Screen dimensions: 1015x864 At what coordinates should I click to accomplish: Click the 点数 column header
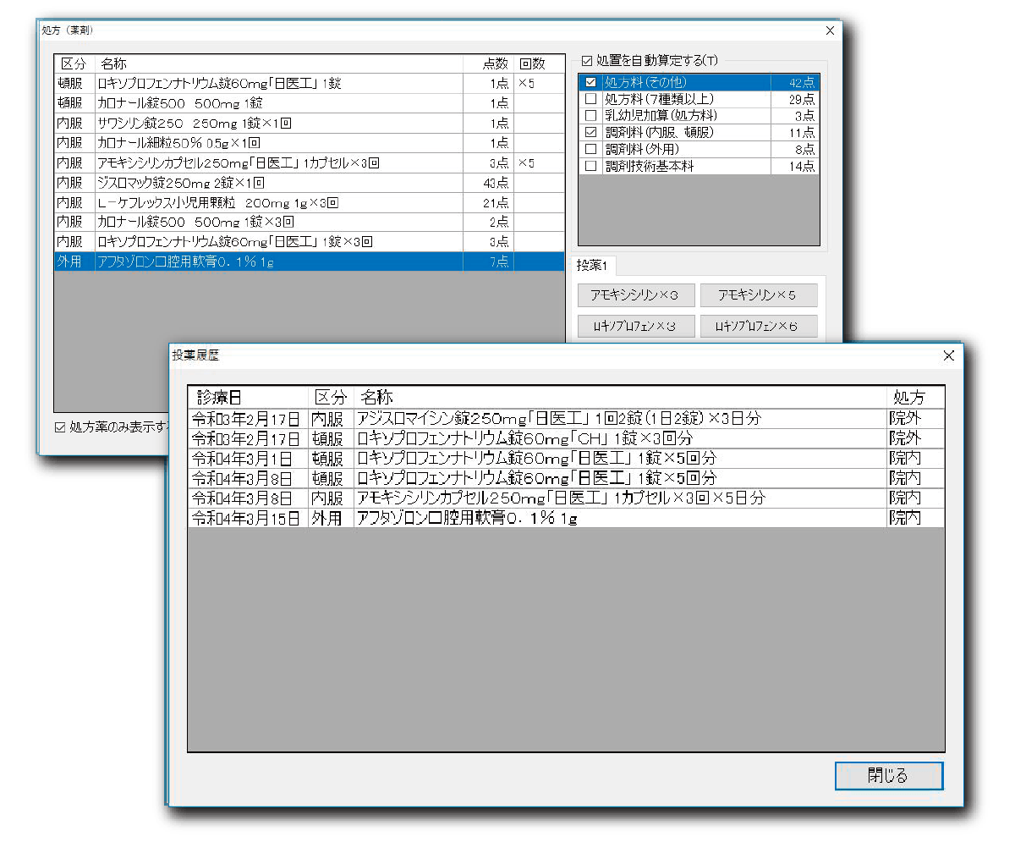493,63
